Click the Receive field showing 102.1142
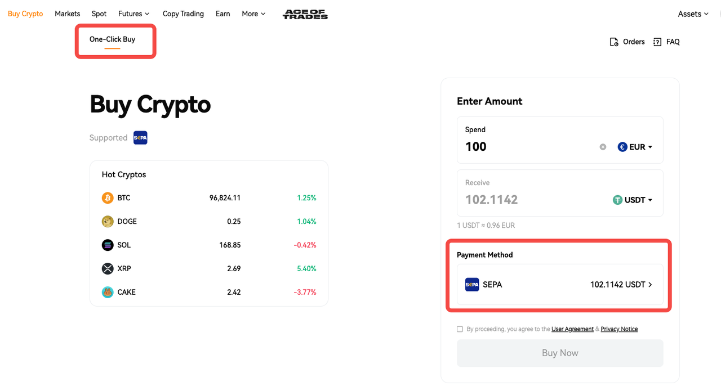This screenshot has width=721, height=391. 560,193
